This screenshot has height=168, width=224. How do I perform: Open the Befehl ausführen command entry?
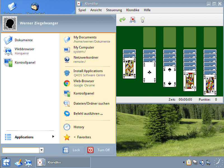pos(88,114)
